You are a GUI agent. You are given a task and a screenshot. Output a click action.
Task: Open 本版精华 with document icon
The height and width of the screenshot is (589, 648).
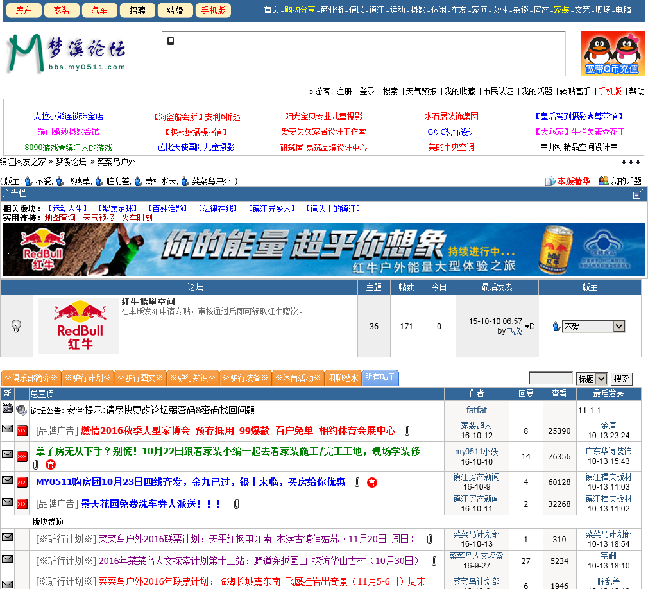coord(568,181)
